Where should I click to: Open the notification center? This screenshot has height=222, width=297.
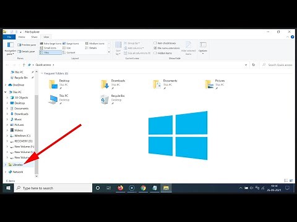[287, 188]
